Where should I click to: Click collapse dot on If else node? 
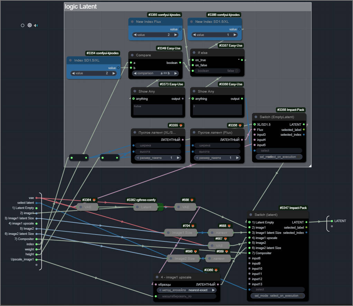[x=194, y=52]
